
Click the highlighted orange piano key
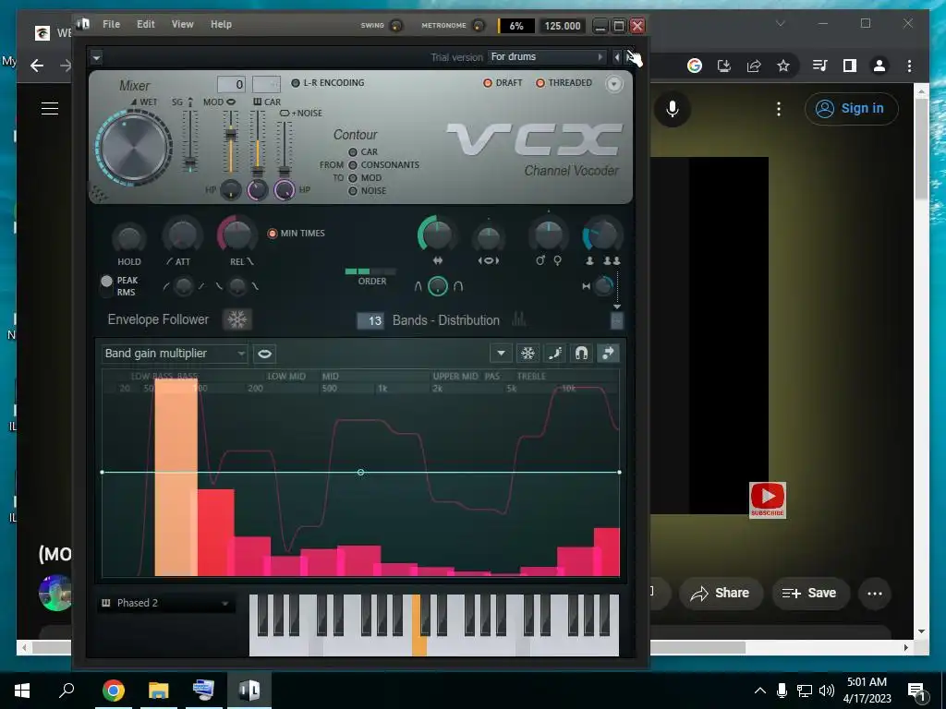click(x=418, y=625)
